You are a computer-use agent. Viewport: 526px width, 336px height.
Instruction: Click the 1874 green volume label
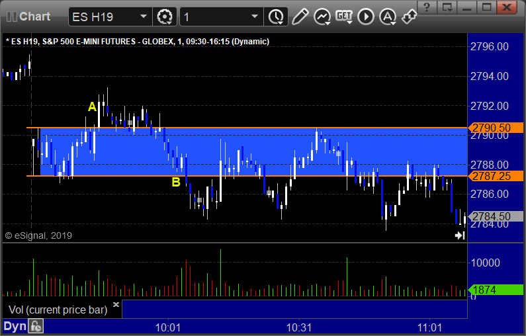(496, 290)
